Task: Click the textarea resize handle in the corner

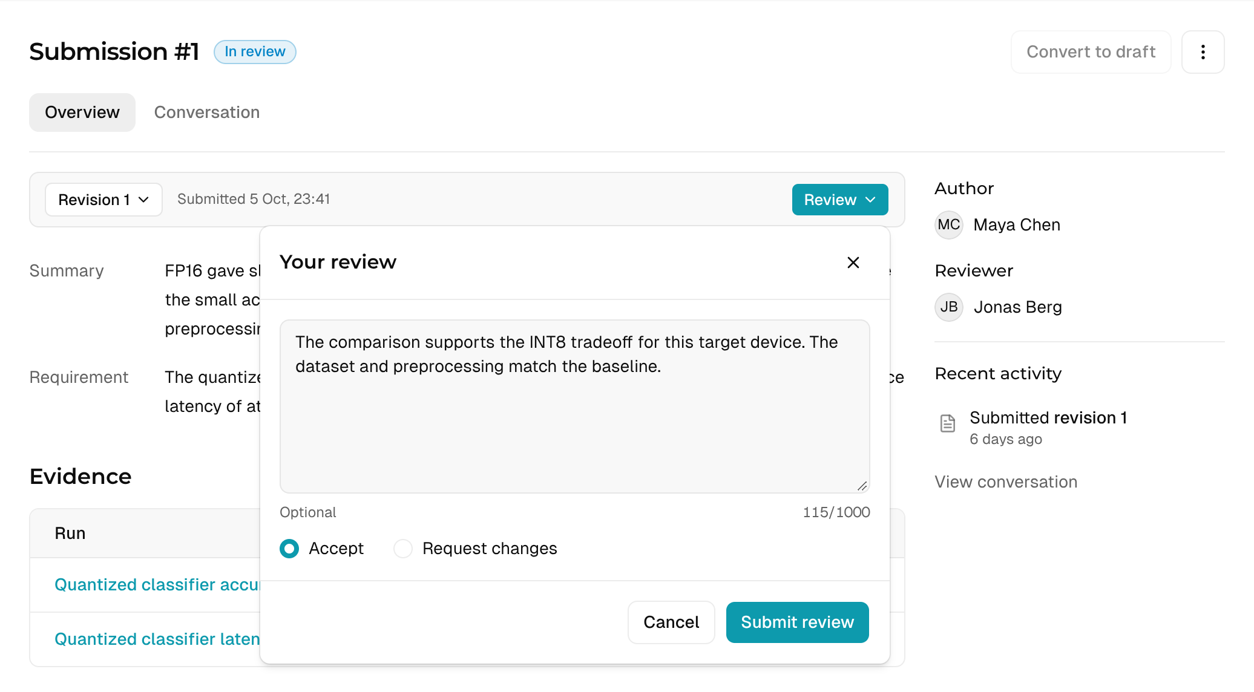Action: click(862, 486)
